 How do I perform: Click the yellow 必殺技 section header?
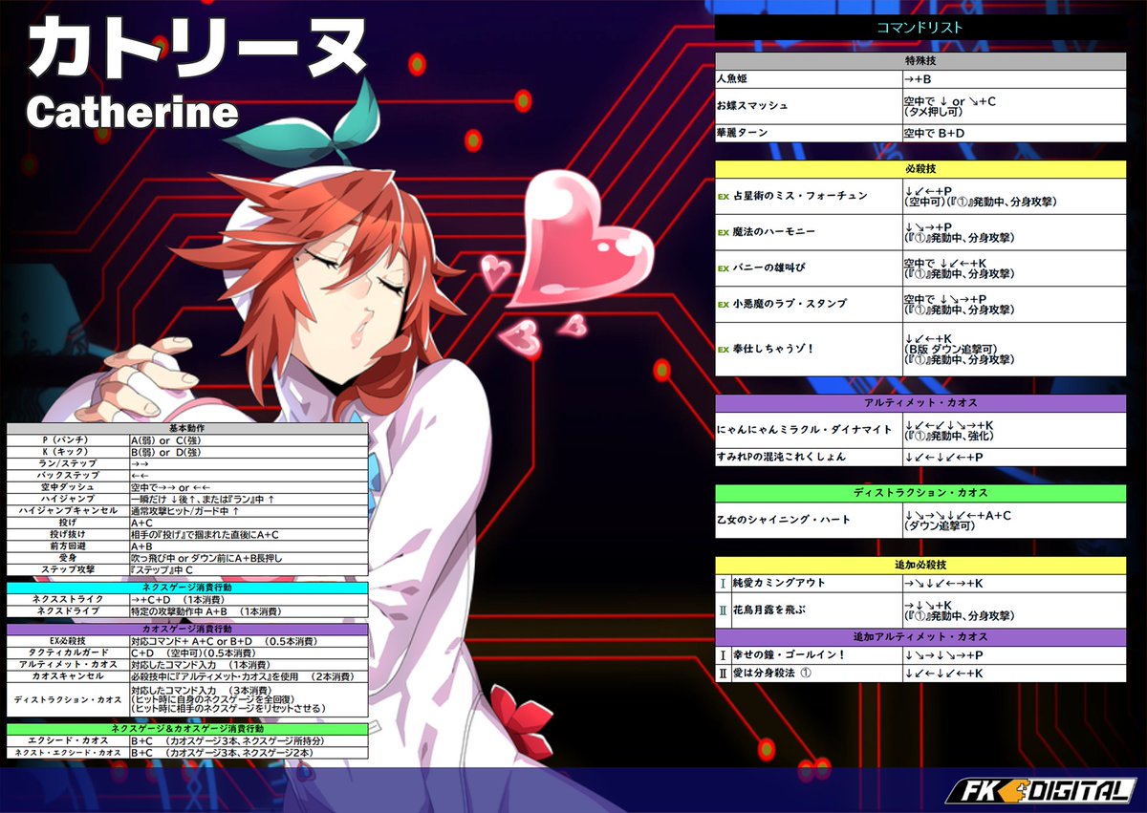point(920,168)
